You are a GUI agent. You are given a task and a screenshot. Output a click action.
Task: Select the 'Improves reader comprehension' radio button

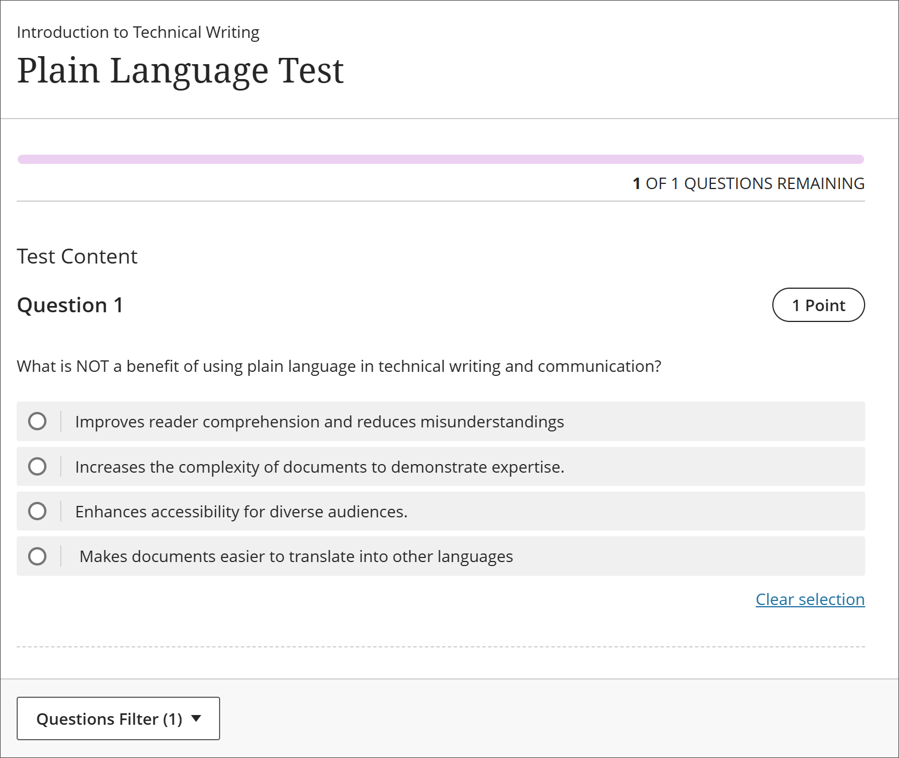click(x=37, y=421)
